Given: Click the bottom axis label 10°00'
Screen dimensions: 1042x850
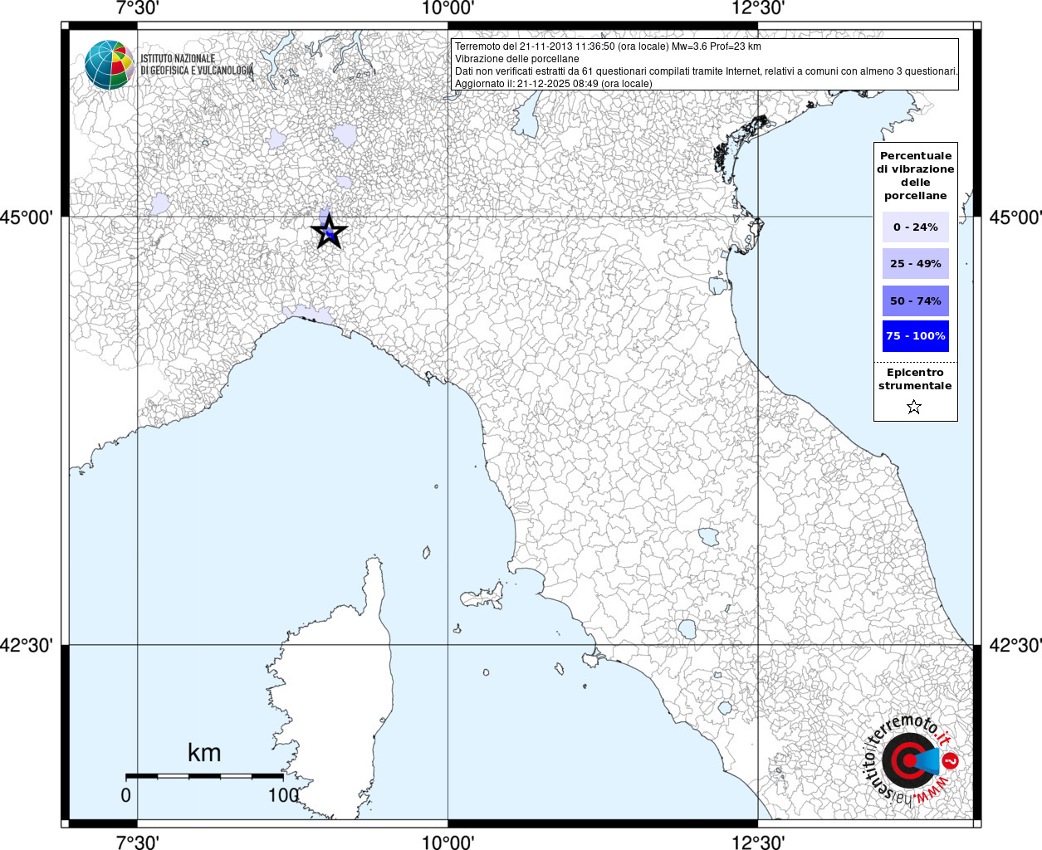Looking at the screenshot, I should coord(448,842).
